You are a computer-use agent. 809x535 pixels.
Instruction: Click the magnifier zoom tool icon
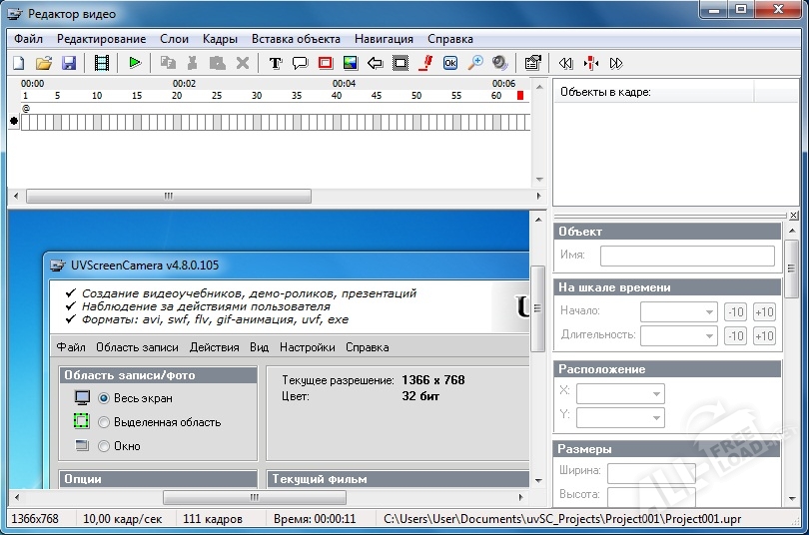click(x=475, y=63)
